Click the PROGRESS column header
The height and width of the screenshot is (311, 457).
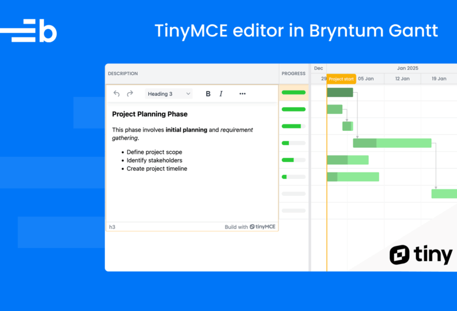coord(294,73)
